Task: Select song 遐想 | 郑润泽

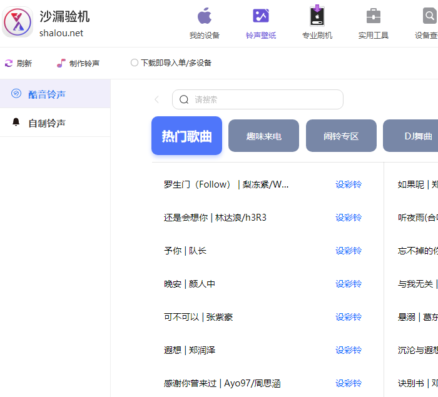Action: point(190,350)
